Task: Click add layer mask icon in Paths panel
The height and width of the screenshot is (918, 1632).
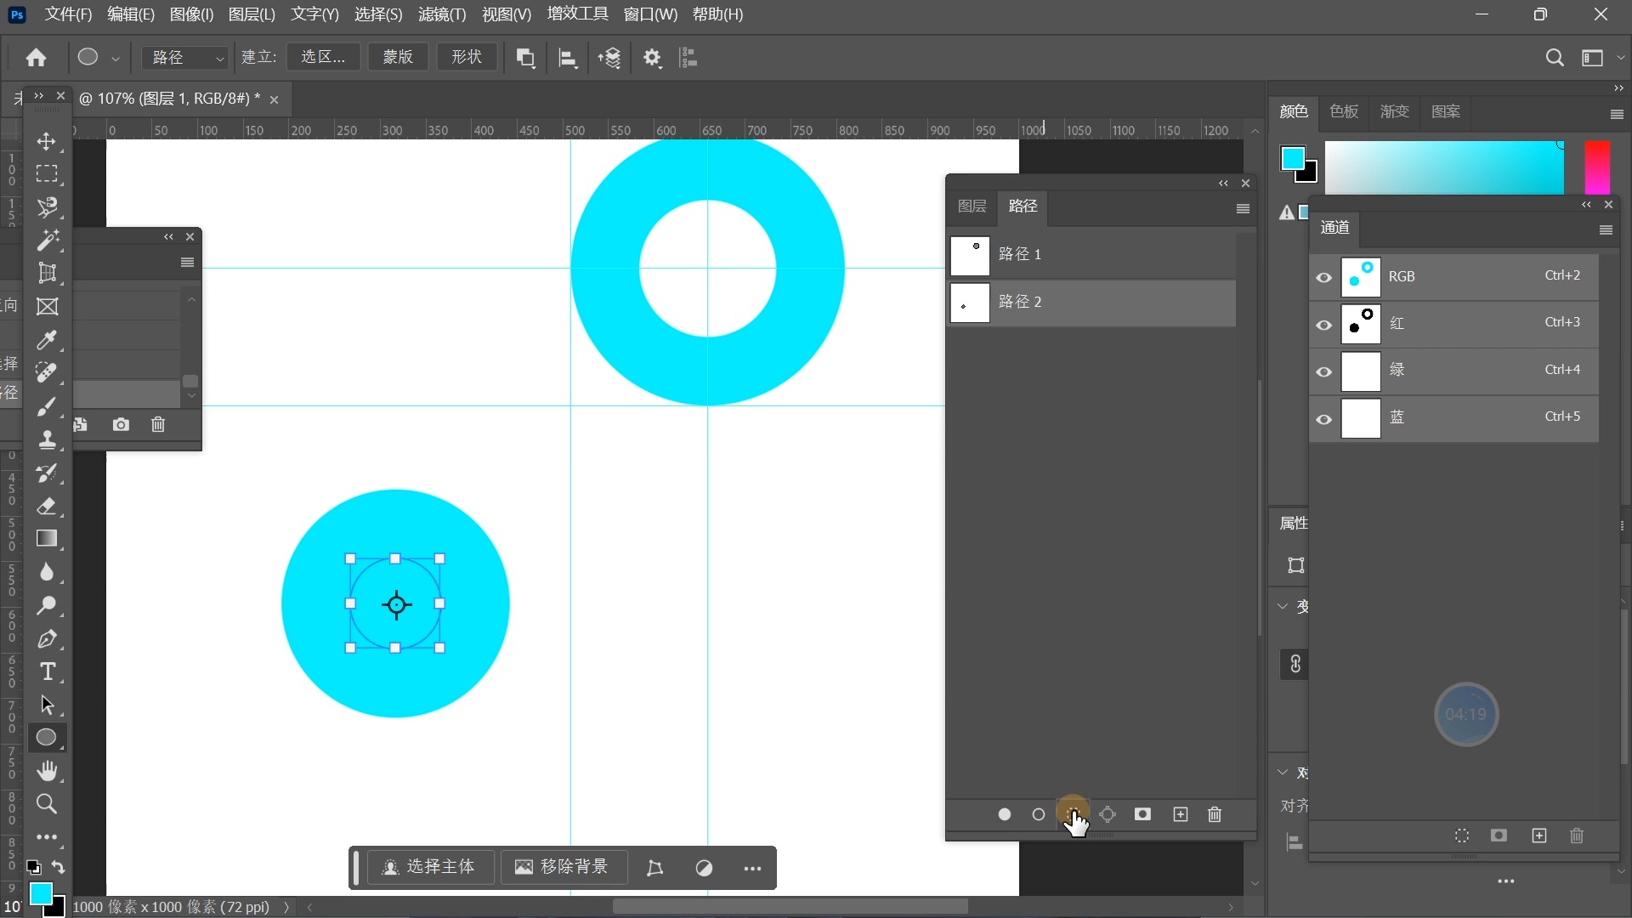Action: [x=1142, y=814]
